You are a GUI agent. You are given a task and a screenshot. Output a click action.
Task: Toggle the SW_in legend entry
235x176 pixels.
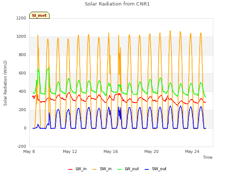(x=102, y=169)
